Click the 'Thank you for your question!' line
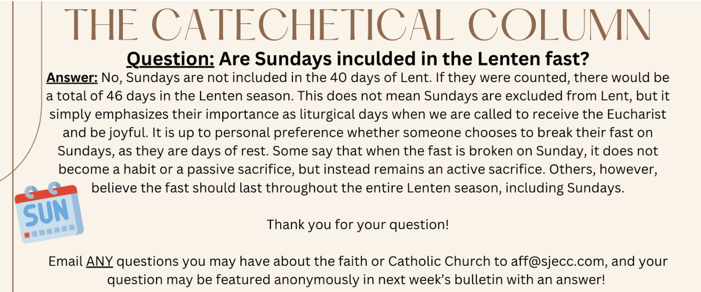Viewport: 701px width, 292px height. pyautogui.click(x=358, y=224)
